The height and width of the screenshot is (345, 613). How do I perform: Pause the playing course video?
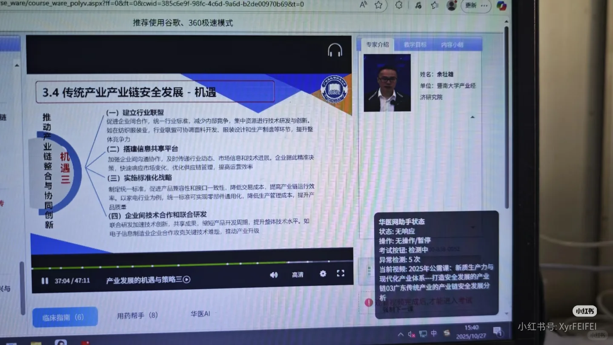point(44,280)
